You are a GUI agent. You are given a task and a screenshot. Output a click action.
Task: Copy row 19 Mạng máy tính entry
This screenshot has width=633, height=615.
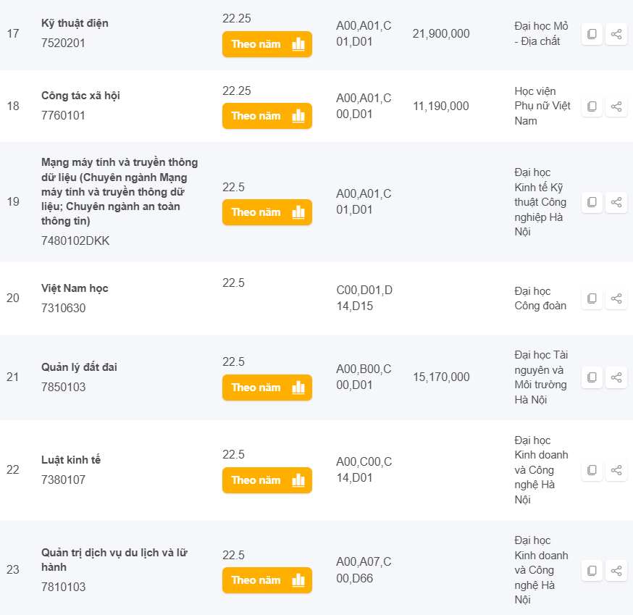[x=592, y=202]
